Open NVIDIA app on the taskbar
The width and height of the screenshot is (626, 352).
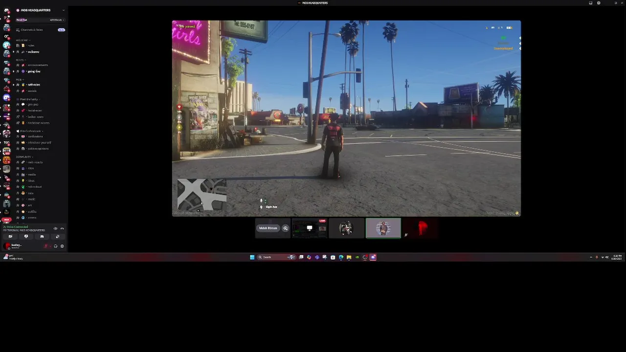click(357, 257)
